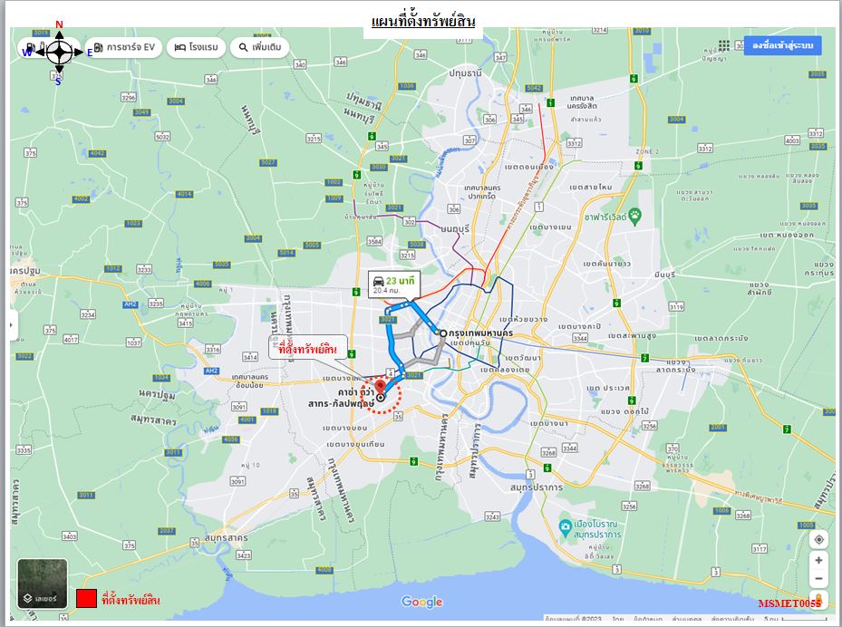
Task: Zoom out with the minus button
Action: (x=819, y=579)
